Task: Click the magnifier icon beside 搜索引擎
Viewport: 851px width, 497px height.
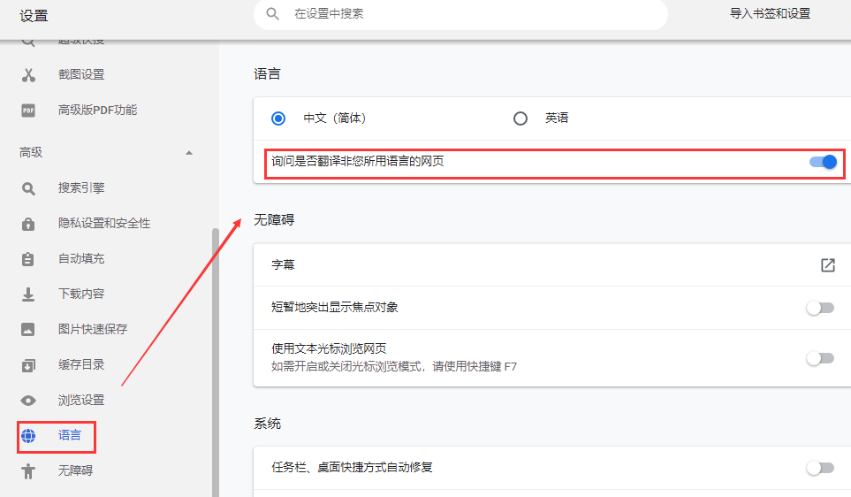Action: tap(28, 188)
